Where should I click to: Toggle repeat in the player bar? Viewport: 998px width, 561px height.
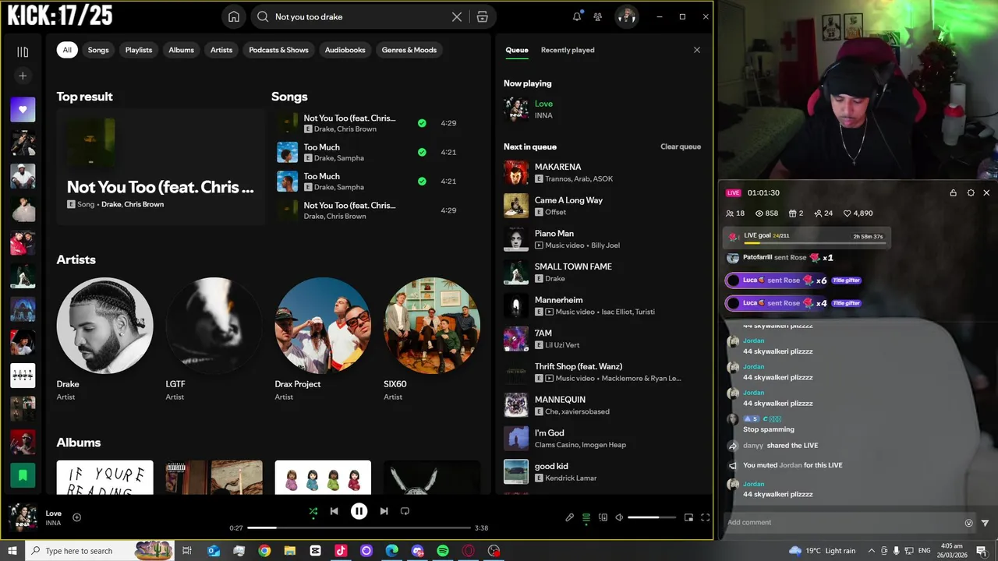(x=405, y=511)
